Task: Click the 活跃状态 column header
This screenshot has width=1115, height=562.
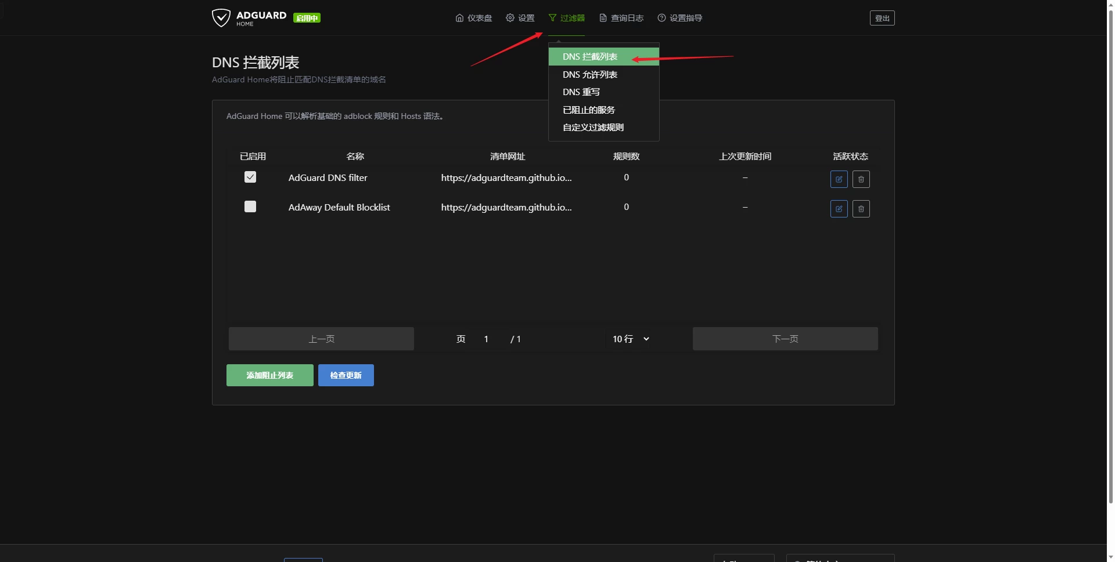Action: tap(850, 156)
